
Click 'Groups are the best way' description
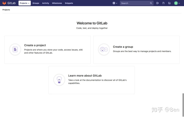[142, 51]
